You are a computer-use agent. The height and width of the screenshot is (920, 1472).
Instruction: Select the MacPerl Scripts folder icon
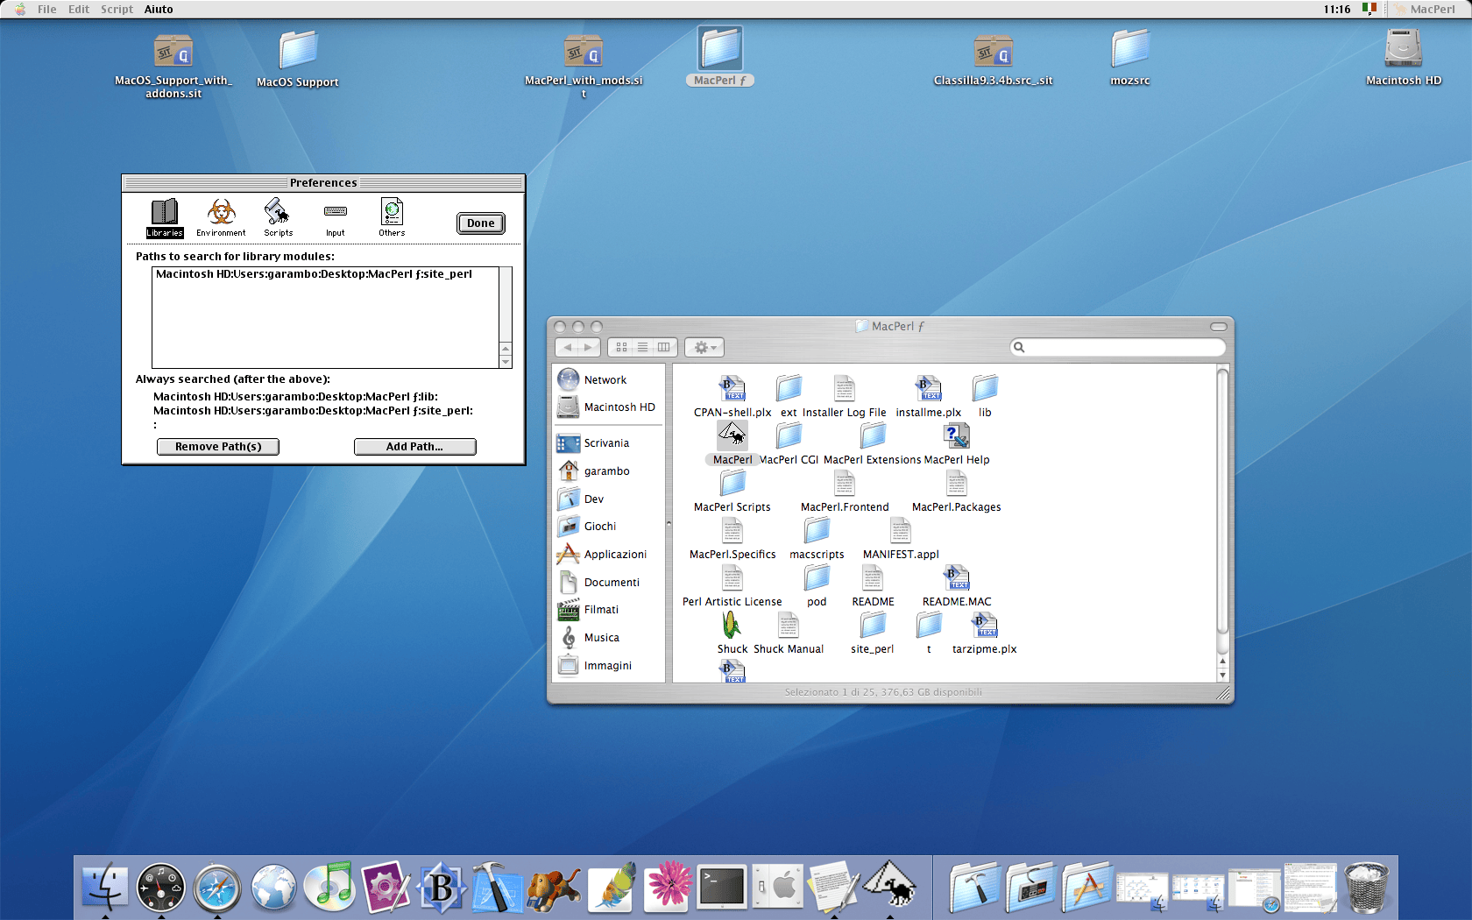coord(732,483)
